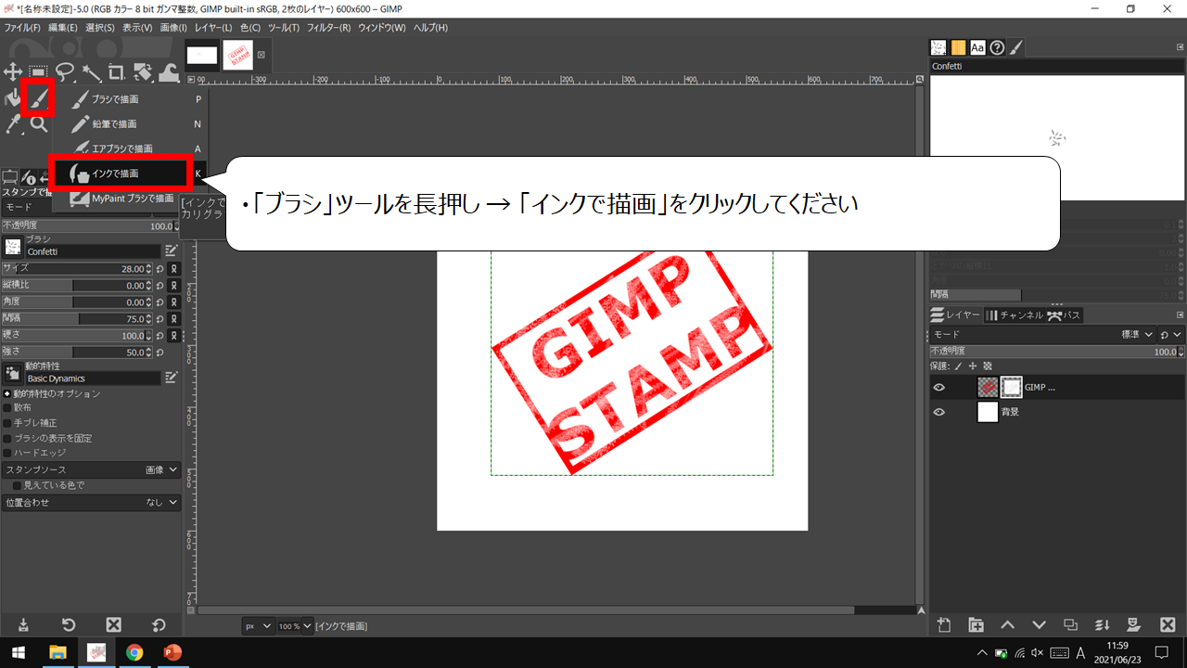
Task: Select the Rectangle Select tool
Action: pyautogui.click(x=38, y=71)
